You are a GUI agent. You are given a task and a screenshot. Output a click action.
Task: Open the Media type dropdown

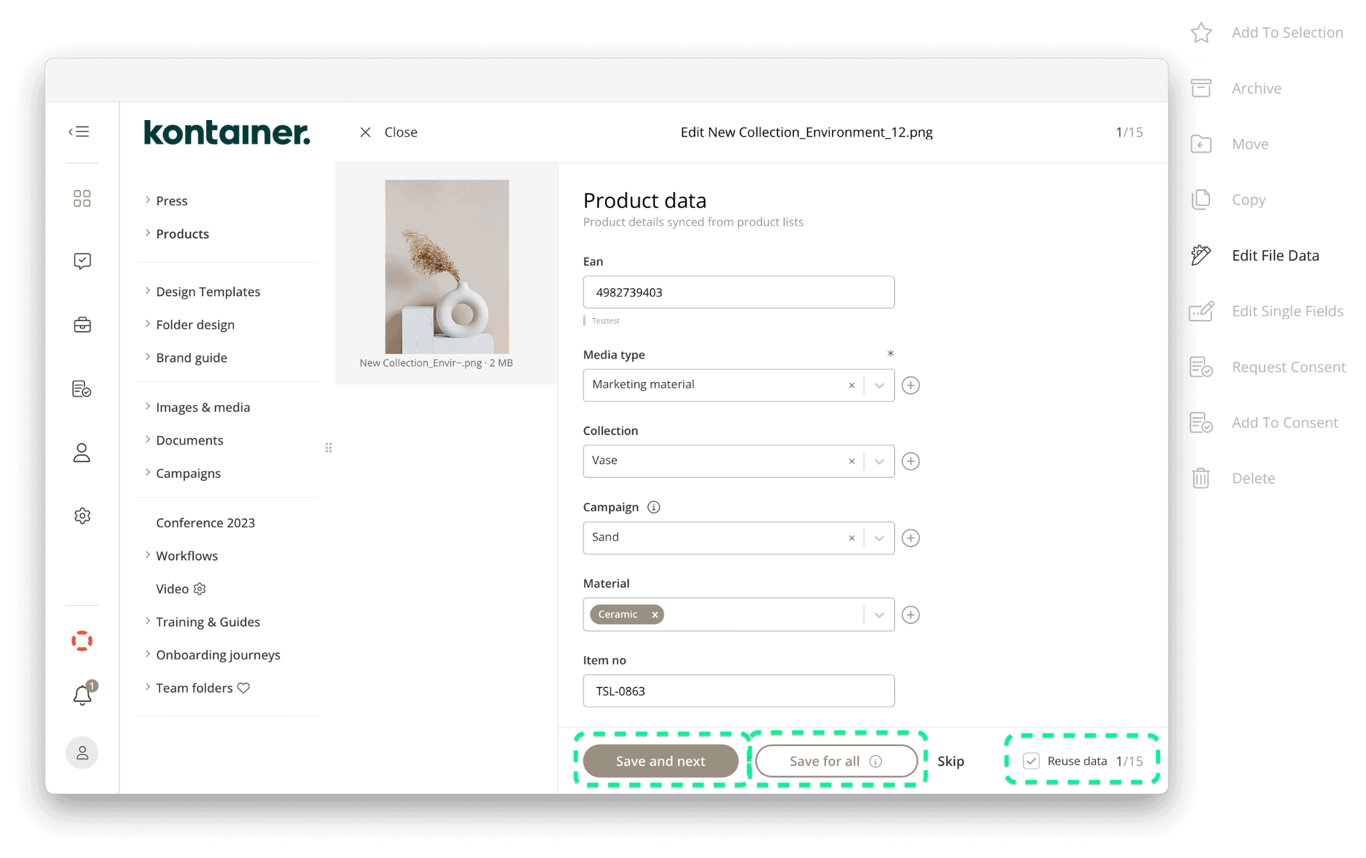coord(878,385)
